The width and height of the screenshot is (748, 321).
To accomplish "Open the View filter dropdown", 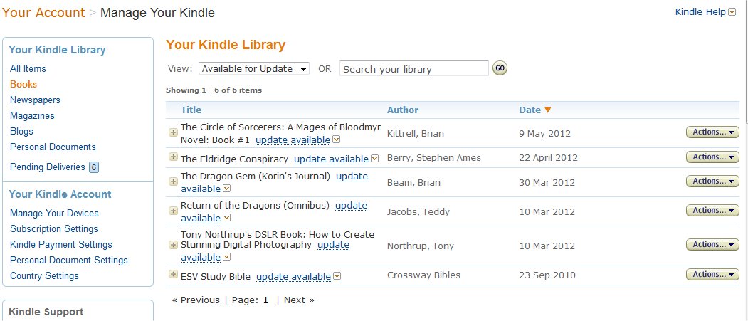I will pos(253,69).
